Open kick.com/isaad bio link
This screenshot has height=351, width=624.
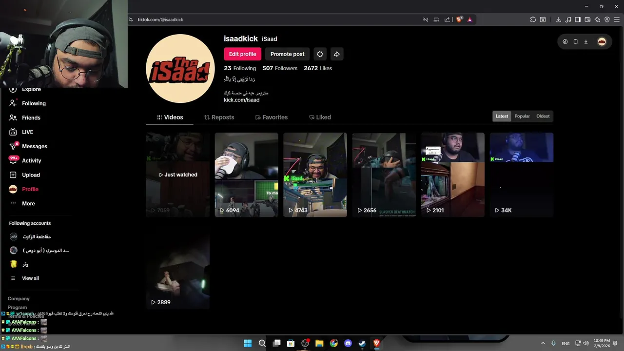[242, 100]
